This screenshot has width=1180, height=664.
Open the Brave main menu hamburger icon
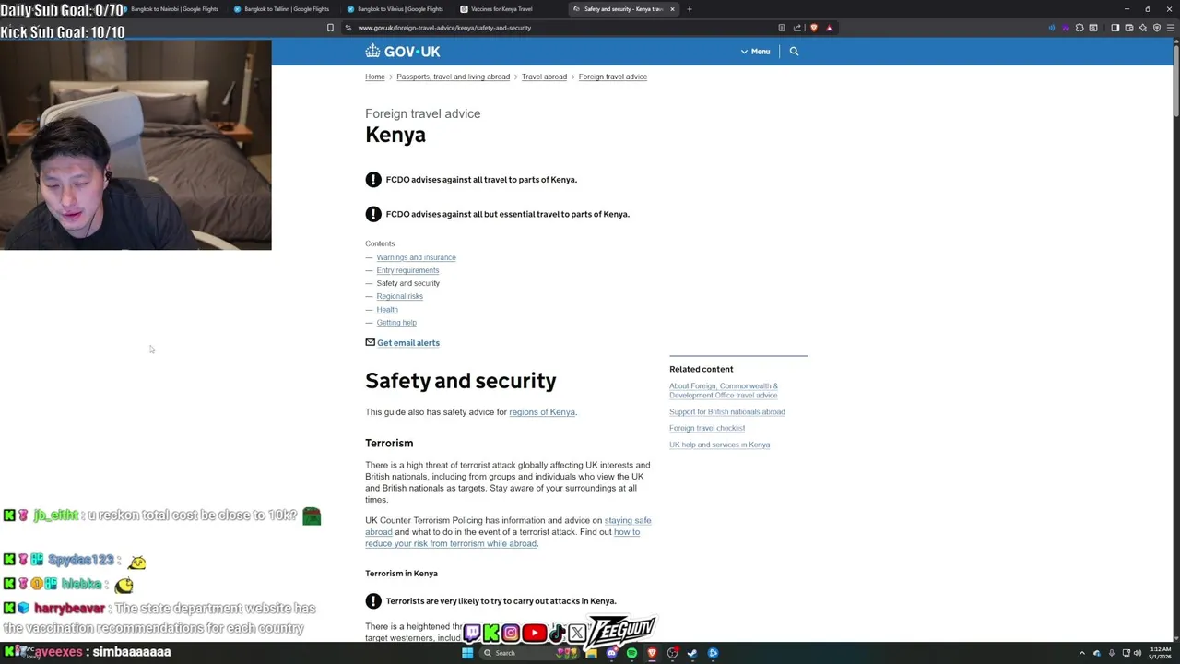click(1169, 28)
